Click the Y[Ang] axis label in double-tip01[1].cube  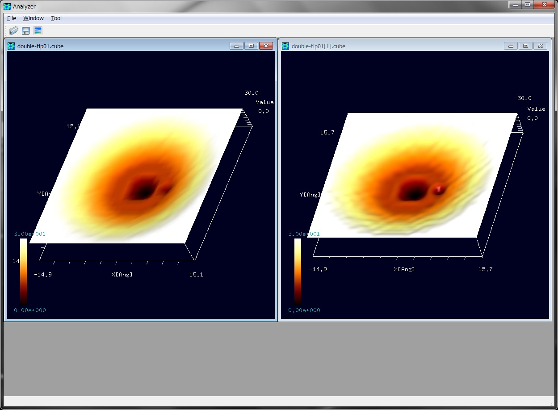coord(310,195)
